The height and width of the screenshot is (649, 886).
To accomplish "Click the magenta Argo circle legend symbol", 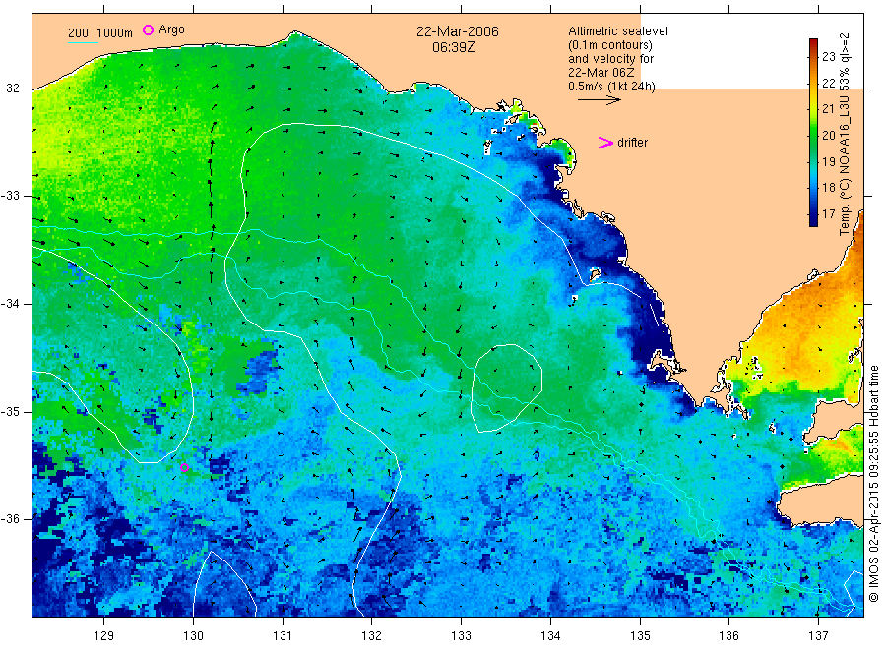I will pos(148,29).
